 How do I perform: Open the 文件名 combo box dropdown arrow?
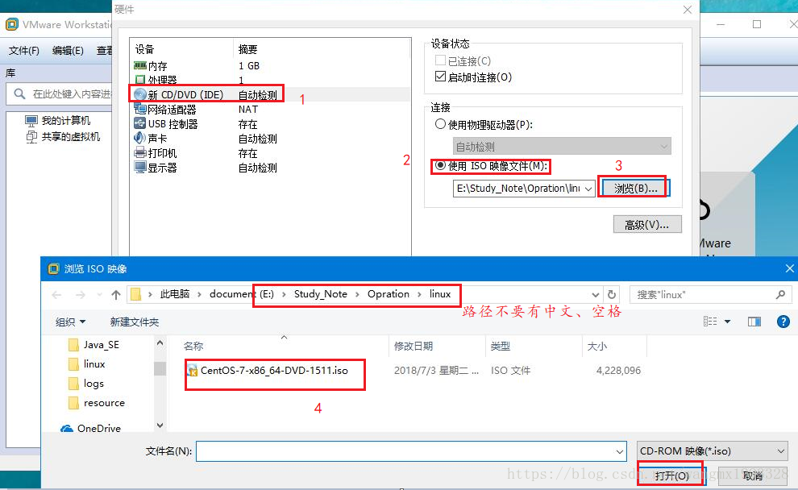click(620, 451)
